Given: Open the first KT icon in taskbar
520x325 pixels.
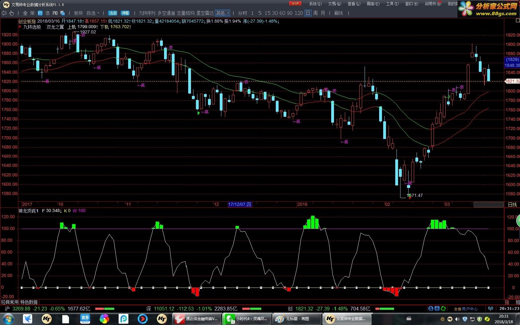Looking at the screenshot, I should pyautogui.click(x=47, y=319).
